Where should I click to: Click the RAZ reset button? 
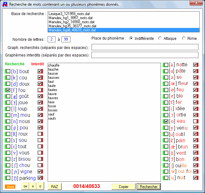[55, 187]
